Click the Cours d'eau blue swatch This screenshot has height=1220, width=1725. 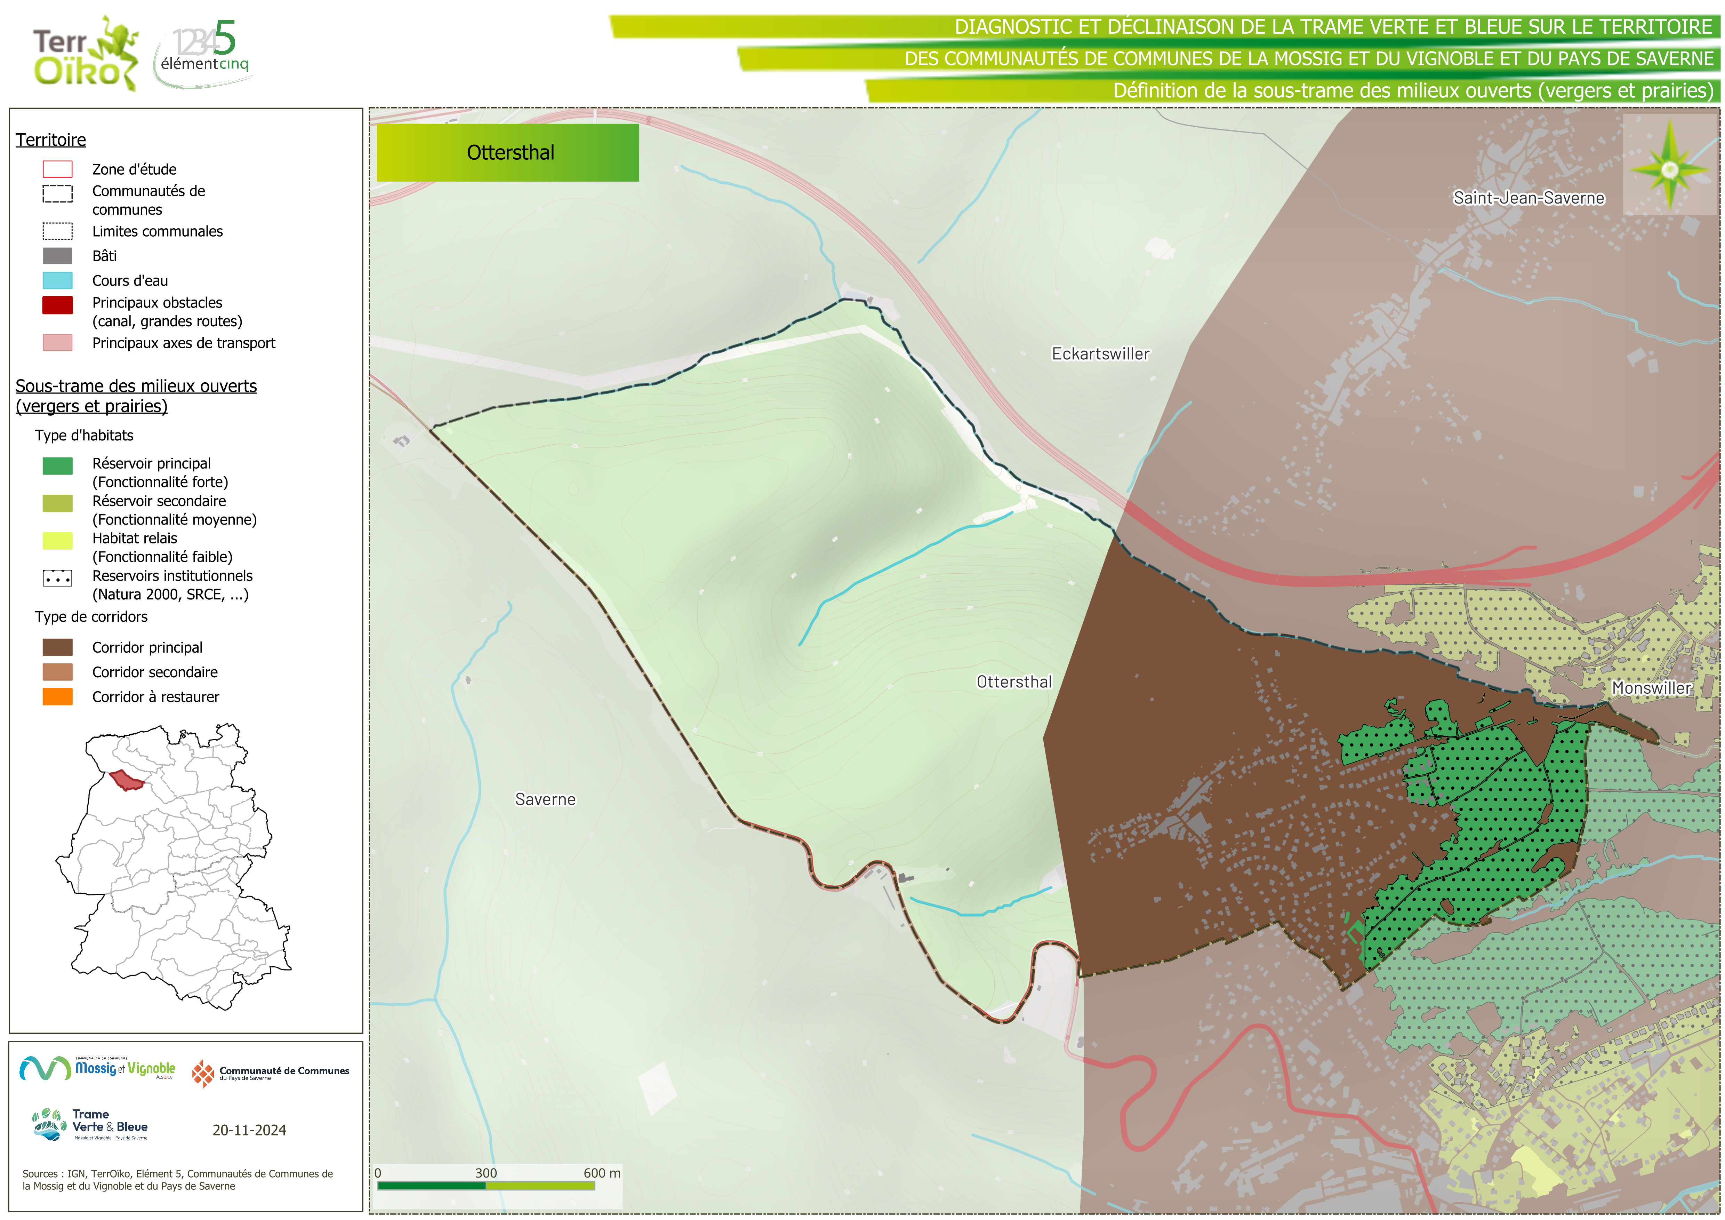[x=58, y=280]
